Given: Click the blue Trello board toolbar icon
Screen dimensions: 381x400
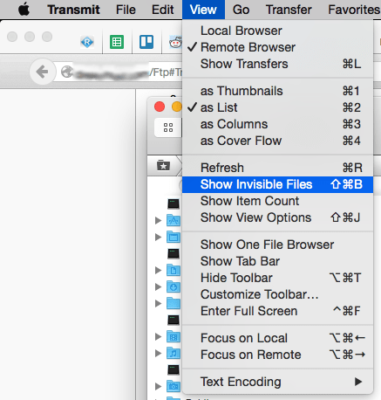Looking at the screenshot, I should point(146,42).
